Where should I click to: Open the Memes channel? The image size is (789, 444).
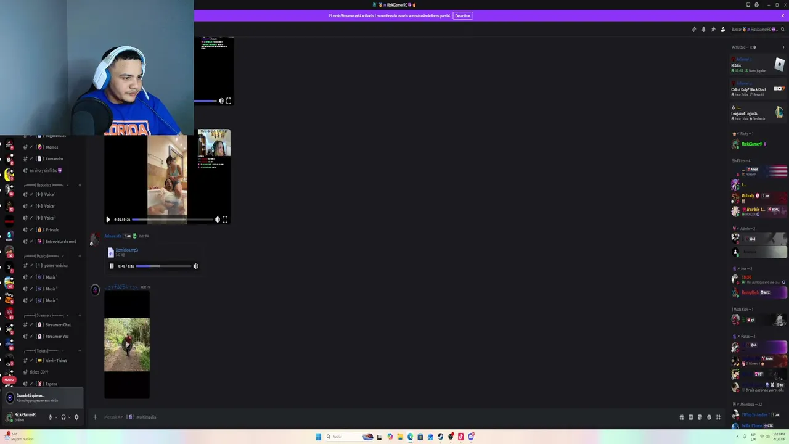click(x=52, y=147)
